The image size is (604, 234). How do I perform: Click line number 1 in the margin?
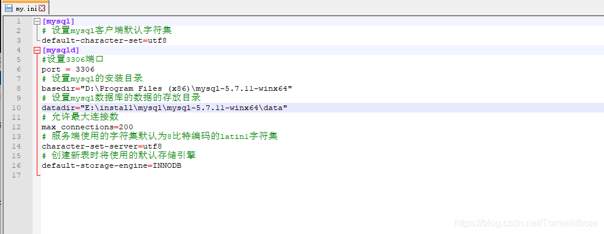[x=19, y=21]
